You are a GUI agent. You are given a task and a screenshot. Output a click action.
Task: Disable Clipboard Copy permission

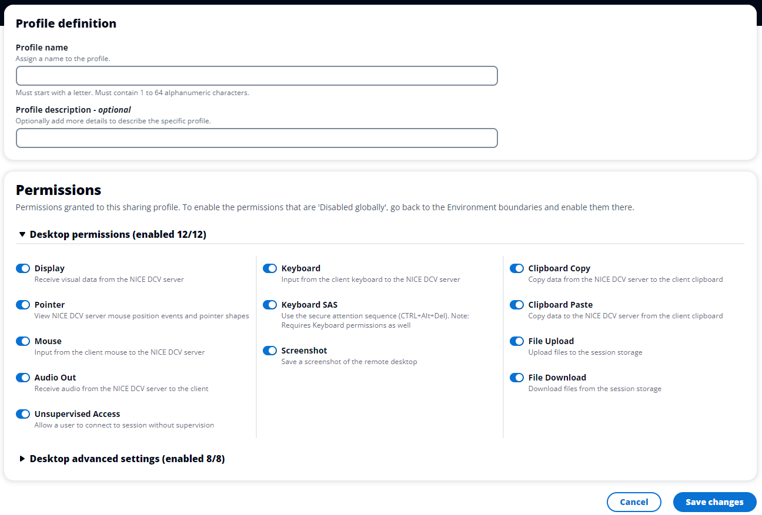point(516,268)
